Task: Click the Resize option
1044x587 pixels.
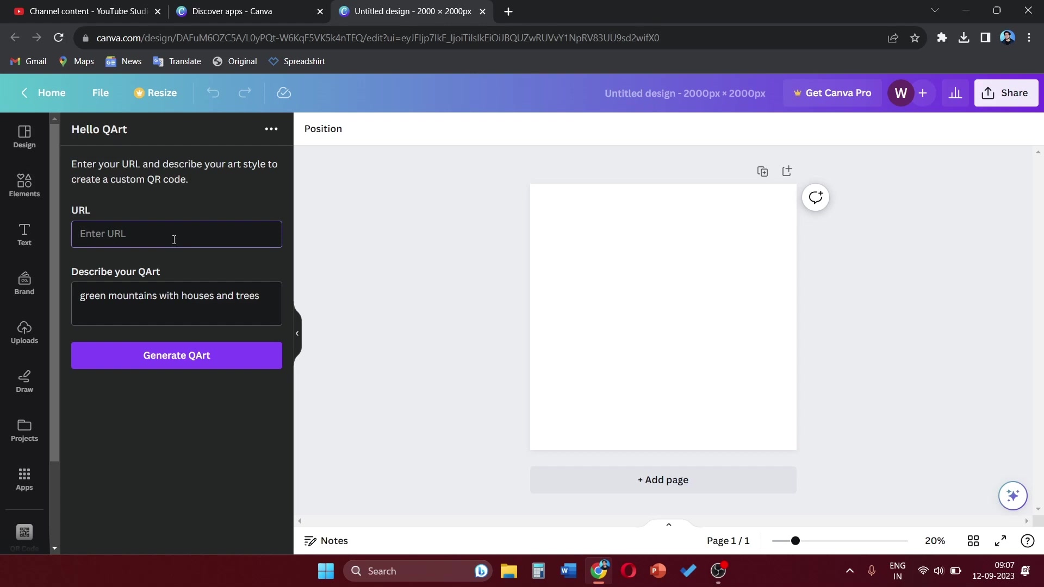Action: [x=156, y=93]
